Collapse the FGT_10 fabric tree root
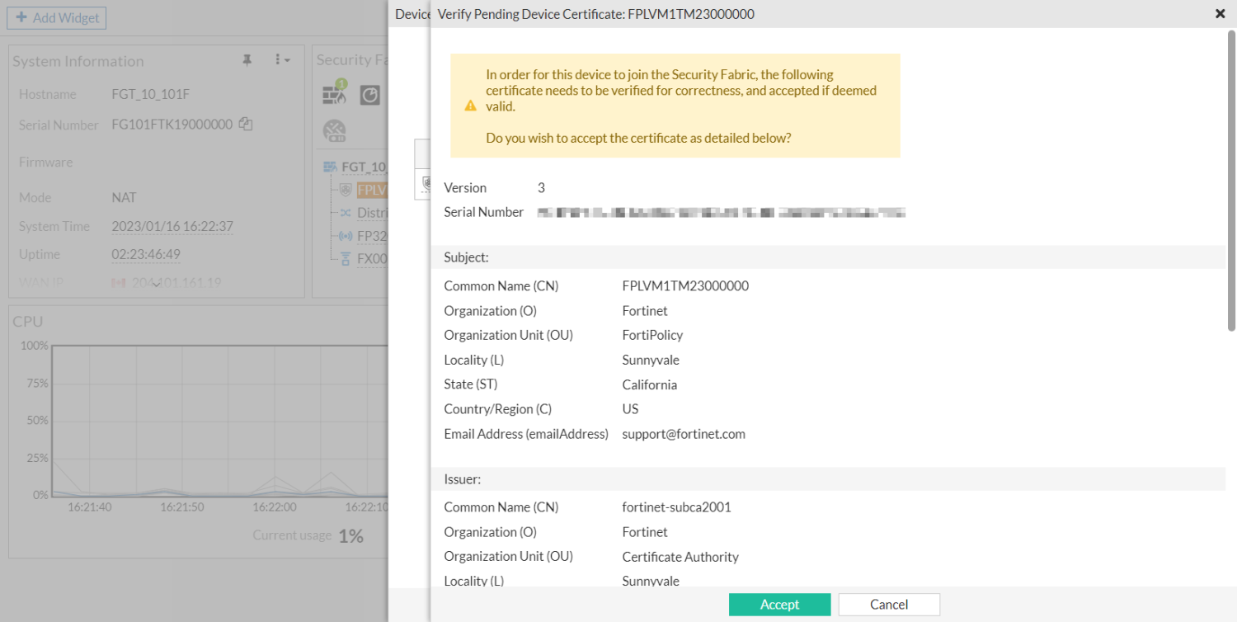The height and width of the screenshot is (622, 1237). 329,166
